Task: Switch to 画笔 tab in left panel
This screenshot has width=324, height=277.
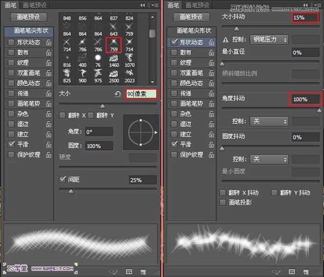Action: click(x=10, y=5)
